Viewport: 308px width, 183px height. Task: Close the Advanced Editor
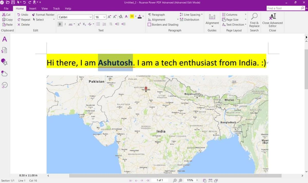click(272, 20)
